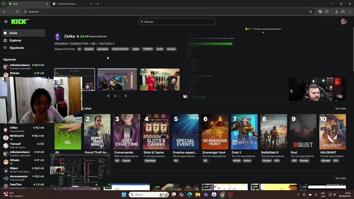This screenshot has width=354, height=199.
Task: Select Gambling tag under Slots & Casino
Action: click(150, 161)
